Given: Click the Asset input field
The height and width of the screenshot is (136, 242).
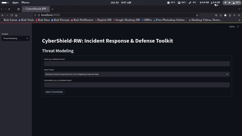Looking at the screenshot, I should pyautogui.click(x=137, y=64).
